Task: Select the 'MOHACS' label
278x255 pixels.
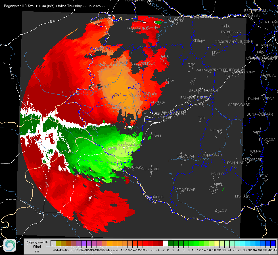Action: [x=243, y=196]
